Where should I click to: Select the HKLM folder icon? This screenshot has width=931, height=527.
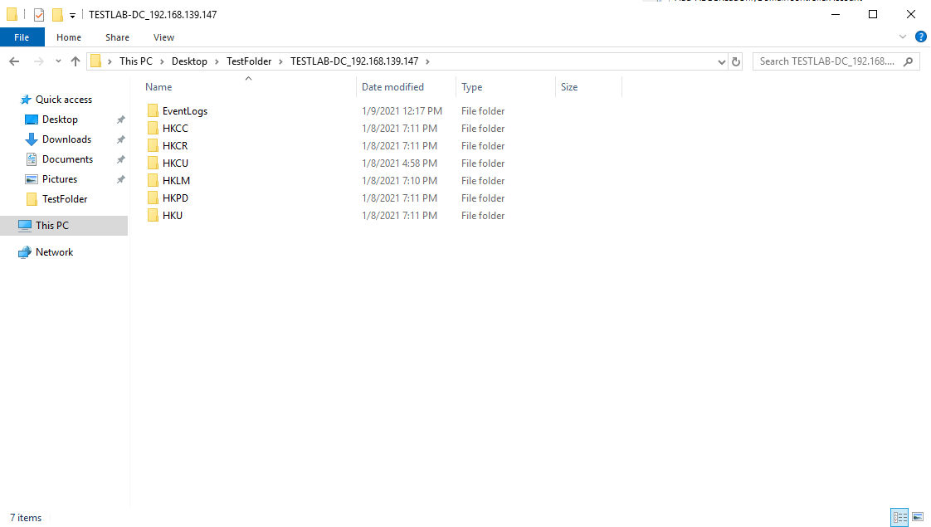coord(153,181)
